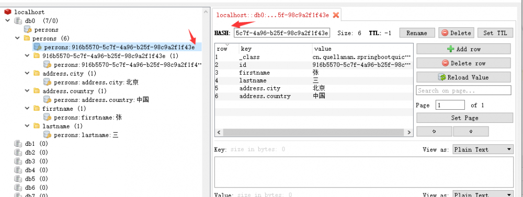Click the Page number input
The width and height of the screenshot is (523, 197).
tap(450, 105)
